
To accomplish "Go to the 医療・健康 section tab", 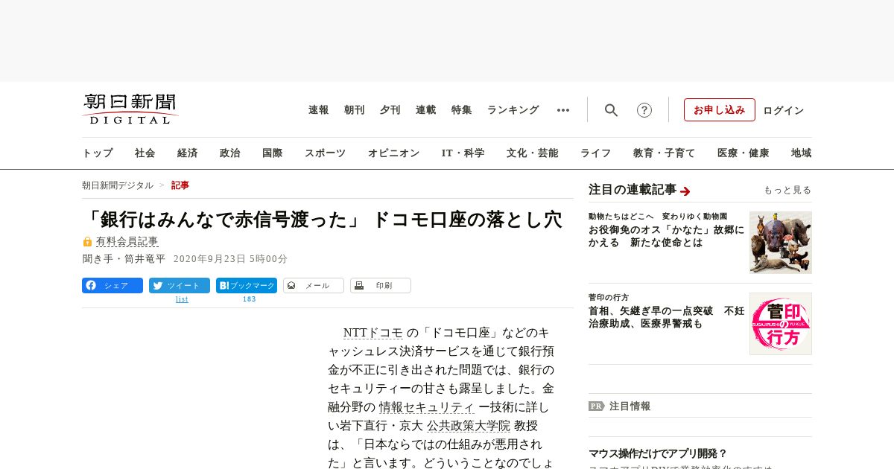I will click(744, 153).
